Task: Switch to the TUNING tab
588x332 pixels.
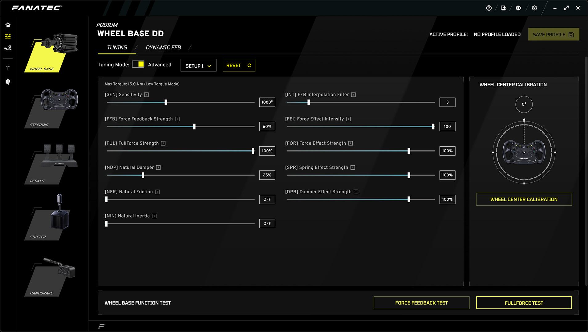Action: (117, 48)
